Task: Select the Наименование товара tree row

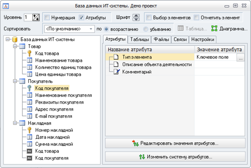Action: click(59, 60)
